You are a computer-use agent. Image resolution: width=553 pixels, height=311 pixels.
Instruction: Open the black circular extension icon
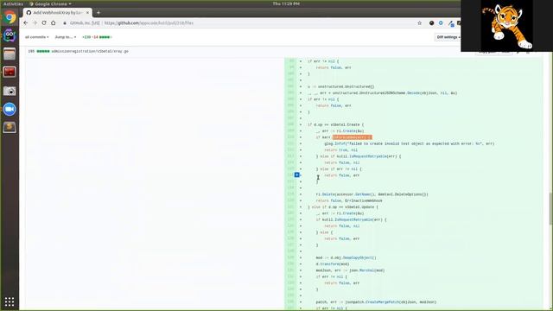click(x=431, y=23)
